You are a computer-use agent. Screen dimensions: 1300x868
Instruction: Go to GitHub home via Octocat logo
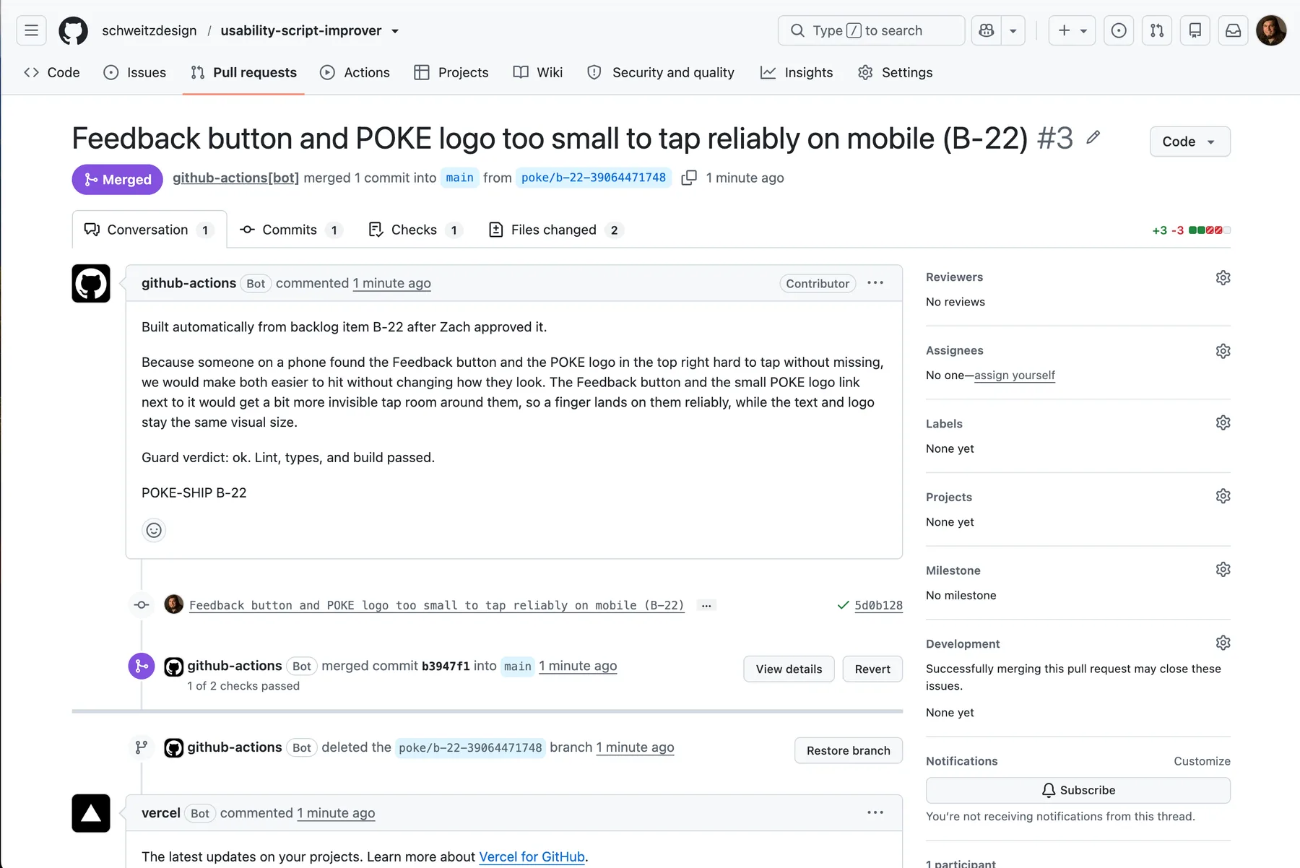(x=73, y=30)
